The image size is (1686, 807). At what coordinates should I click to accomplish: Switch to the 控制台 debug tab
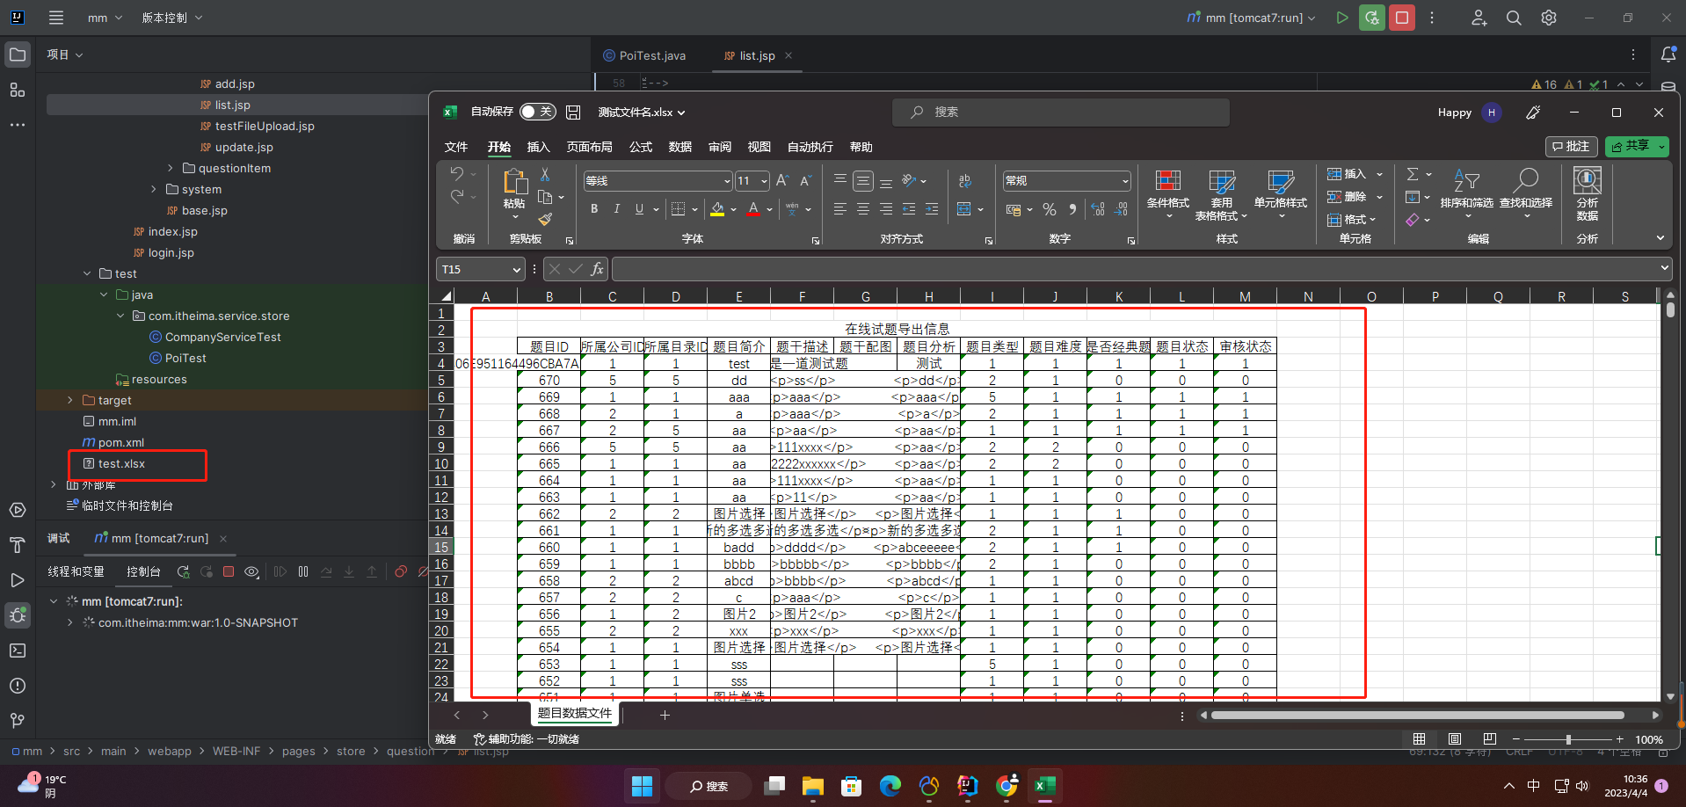coord(143,571)
